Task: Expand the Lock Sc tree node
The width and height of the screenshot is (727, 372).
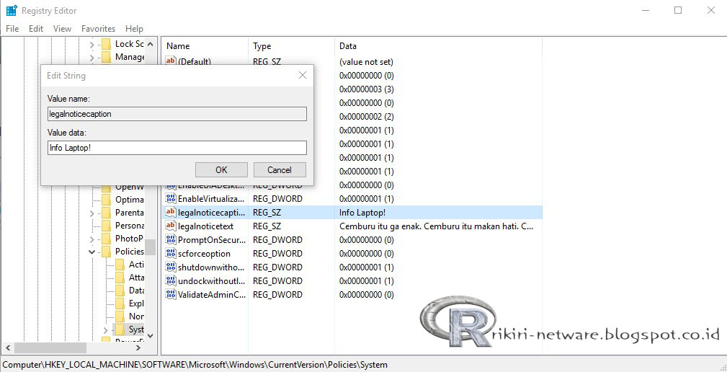Action: 92,45
